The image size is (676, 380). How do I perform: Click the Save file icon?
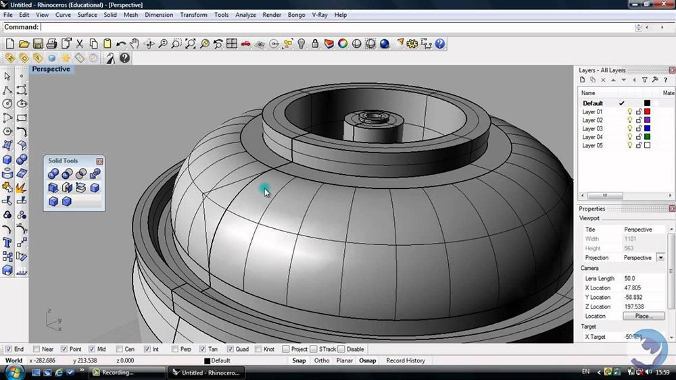tap(38, 44)
